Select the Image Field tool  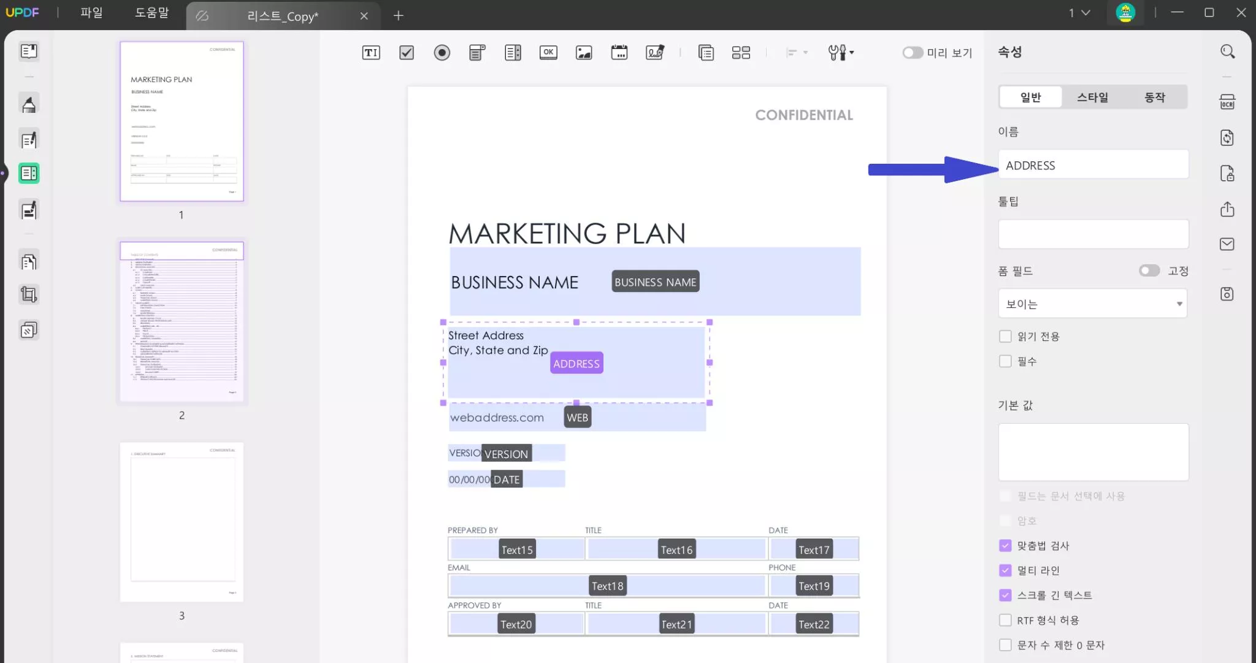584,53
